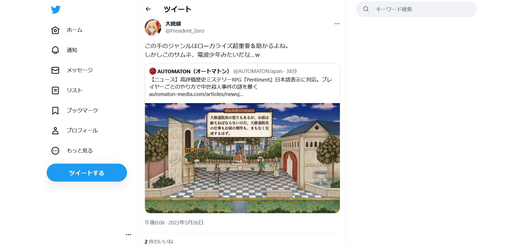Image resolution: width=524 pixels, height=246 pixels.
Task: Open the Messages envelope (メッセージ) icon
Action: click(x=55, y=70)
